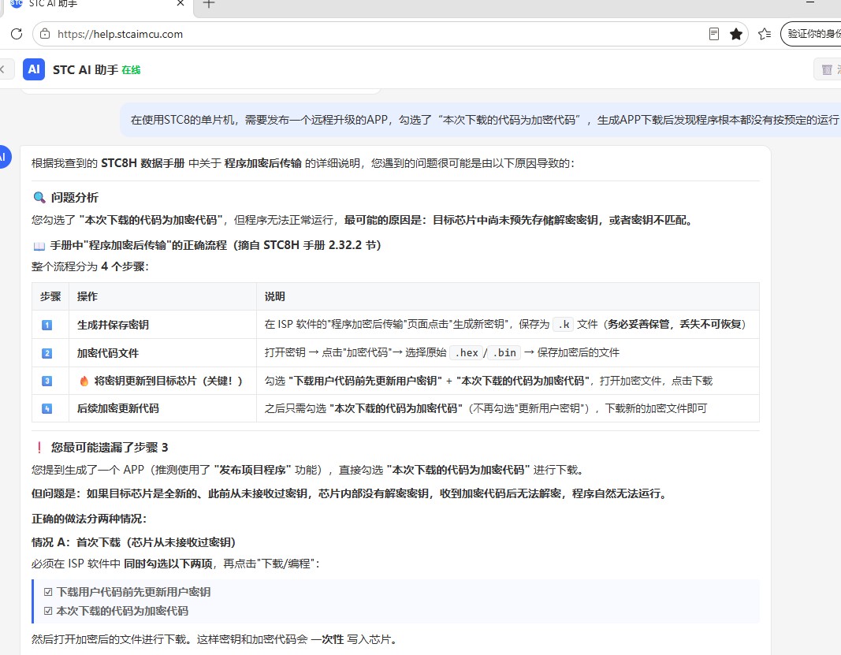
Task: Click the .bin inline code tag
Action: pyautogui.click(x=504, y=352)
